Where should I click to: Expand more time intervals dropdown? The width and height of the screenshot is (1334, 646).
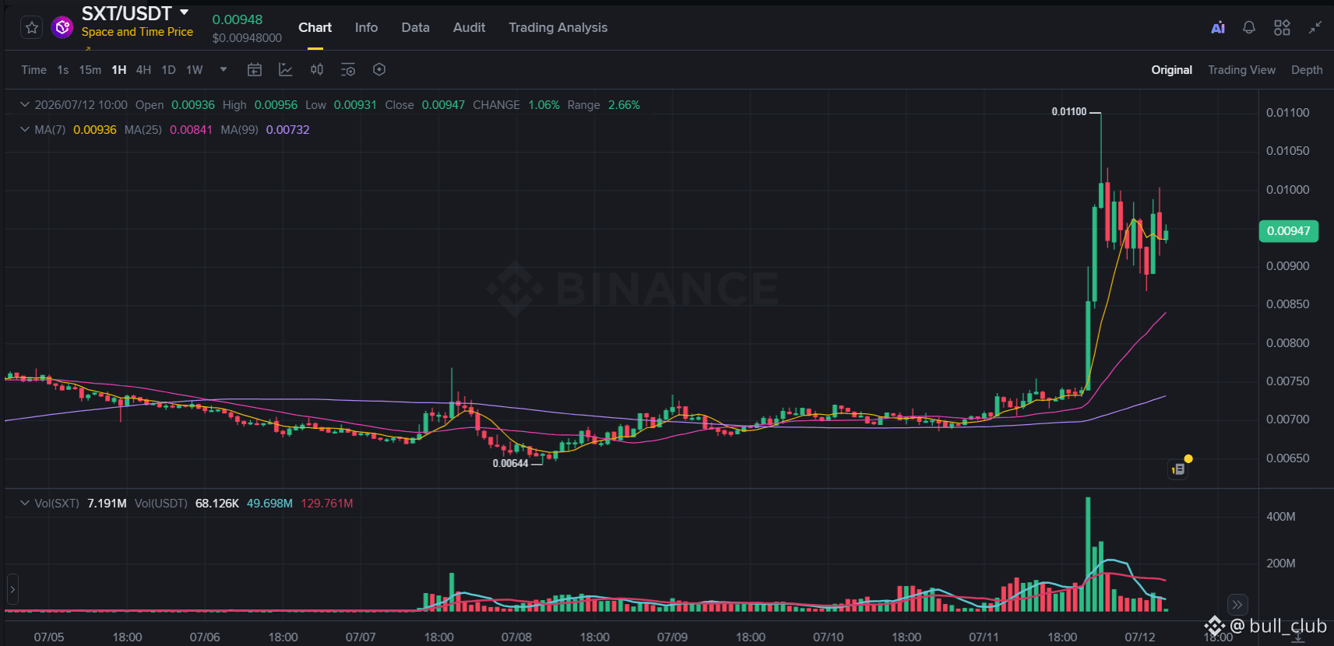pos(224,70)
